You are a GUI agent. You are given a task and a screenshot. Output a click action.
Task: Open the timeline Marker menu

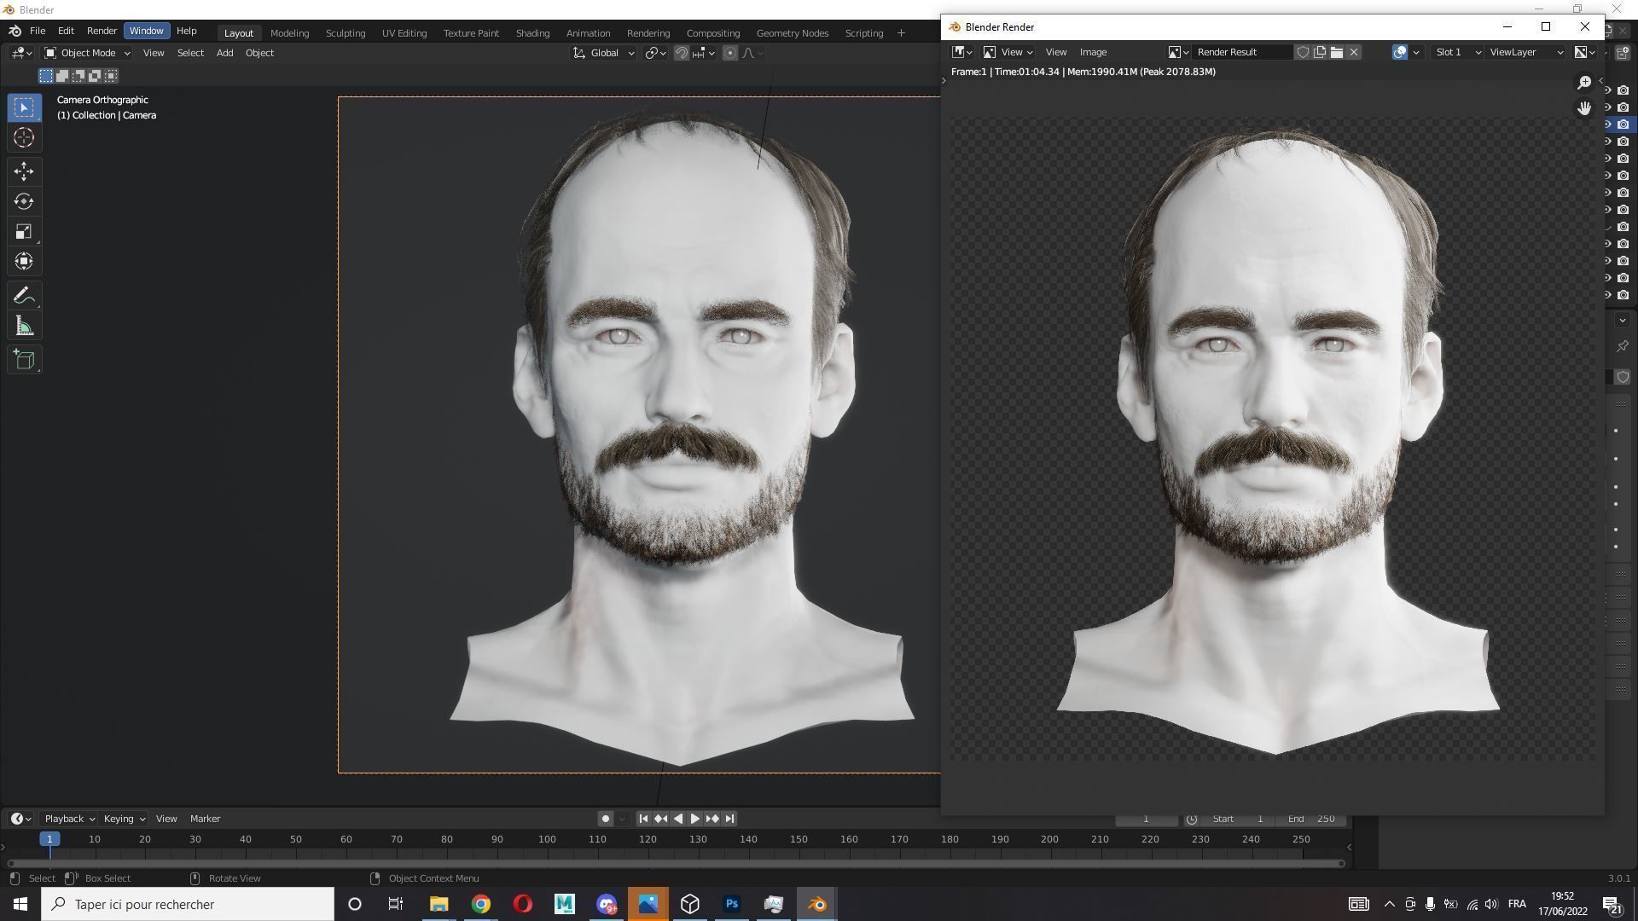point(205,819)
